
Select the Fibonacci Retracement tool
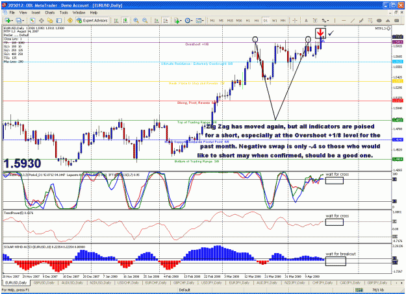click(x=370, y=21)
